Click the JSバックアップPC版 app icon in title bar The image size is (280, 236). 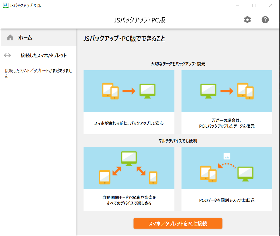click(5, 5)
